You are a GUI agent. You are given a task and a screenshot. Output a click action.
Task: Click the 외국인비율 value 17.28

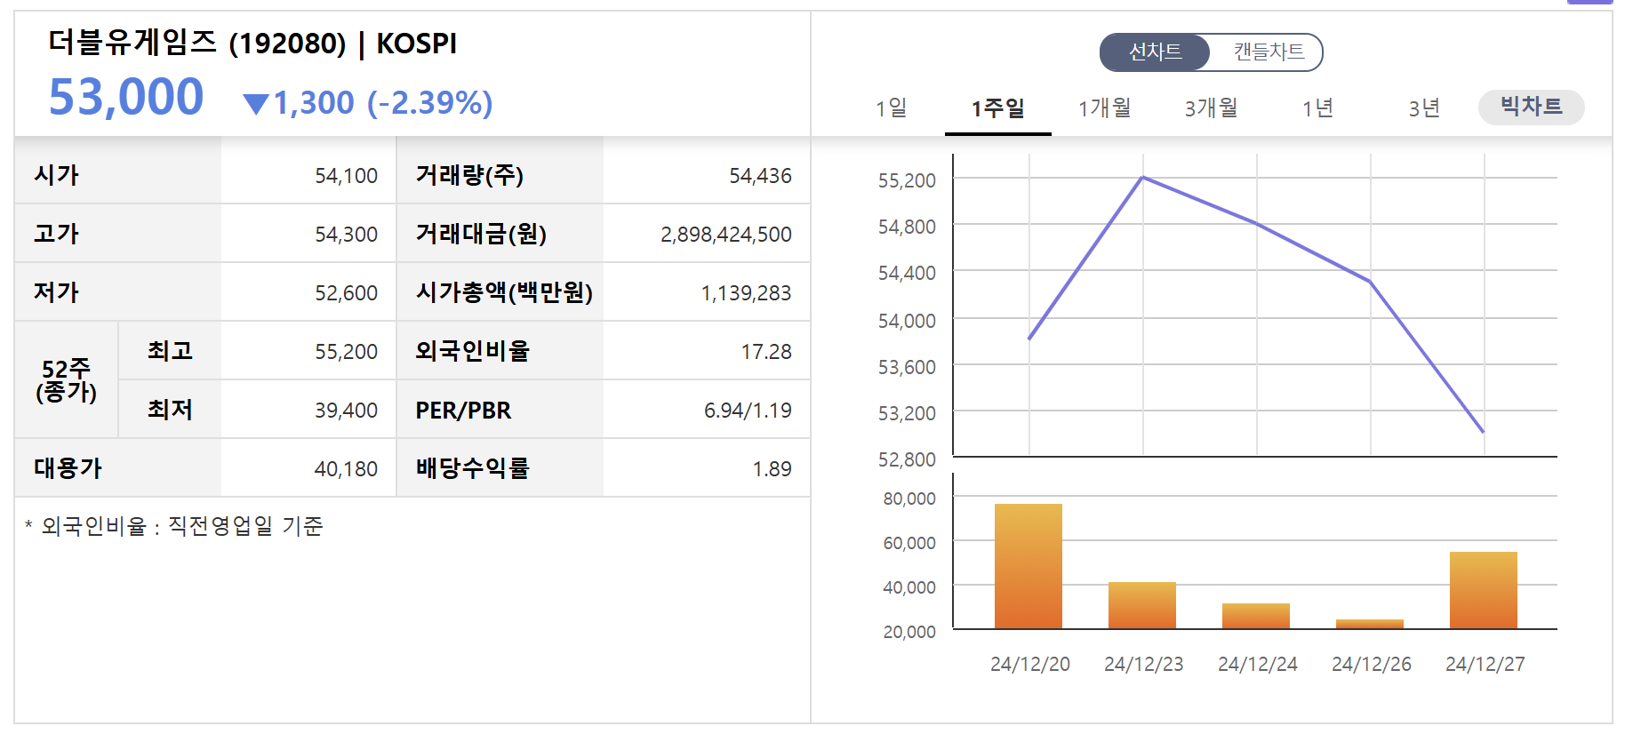[x=766, y=352]
